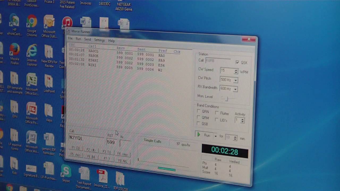
Task: Select the Invoice PDF desktop file
Action: pyautogui.click(x=102, y=179)
